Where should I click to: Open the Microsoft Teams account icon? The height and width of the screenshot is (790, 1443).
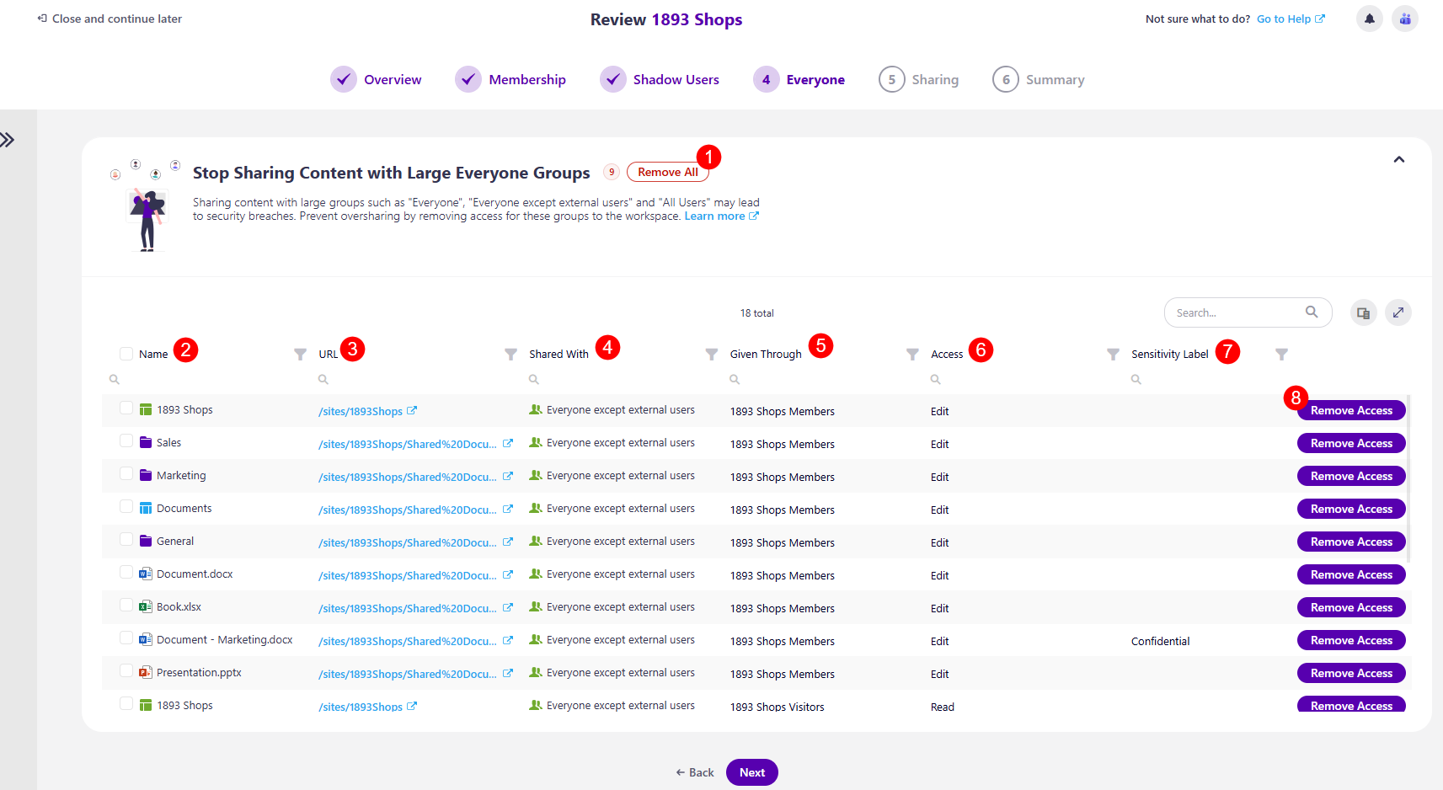1405,19
